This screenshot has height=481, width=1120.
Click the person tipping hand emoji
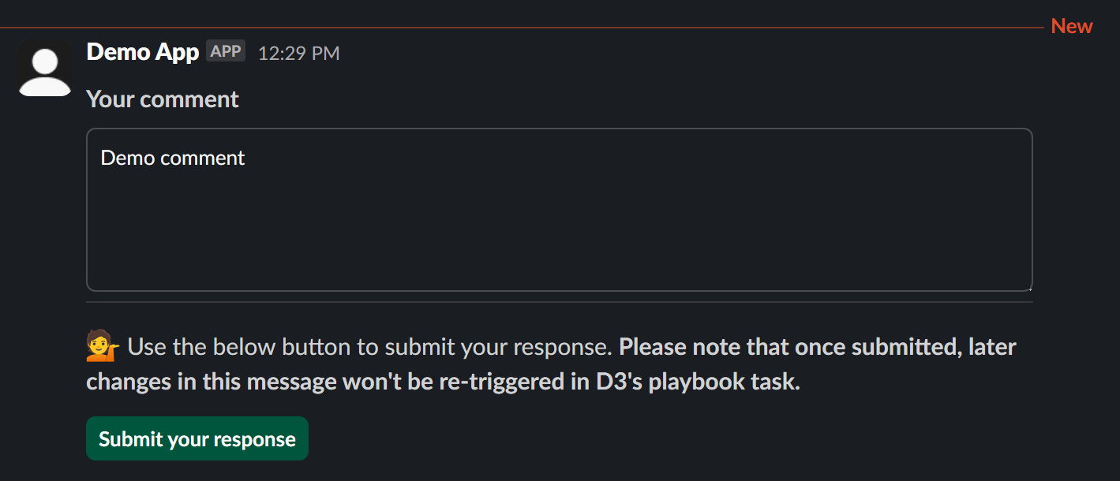click(x=102, y=347)
